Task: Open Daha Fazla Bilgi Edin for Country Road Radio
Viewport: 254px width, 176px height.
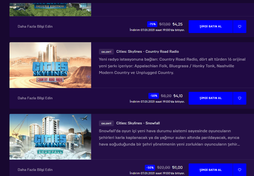Action: click(x=35, y=98)
